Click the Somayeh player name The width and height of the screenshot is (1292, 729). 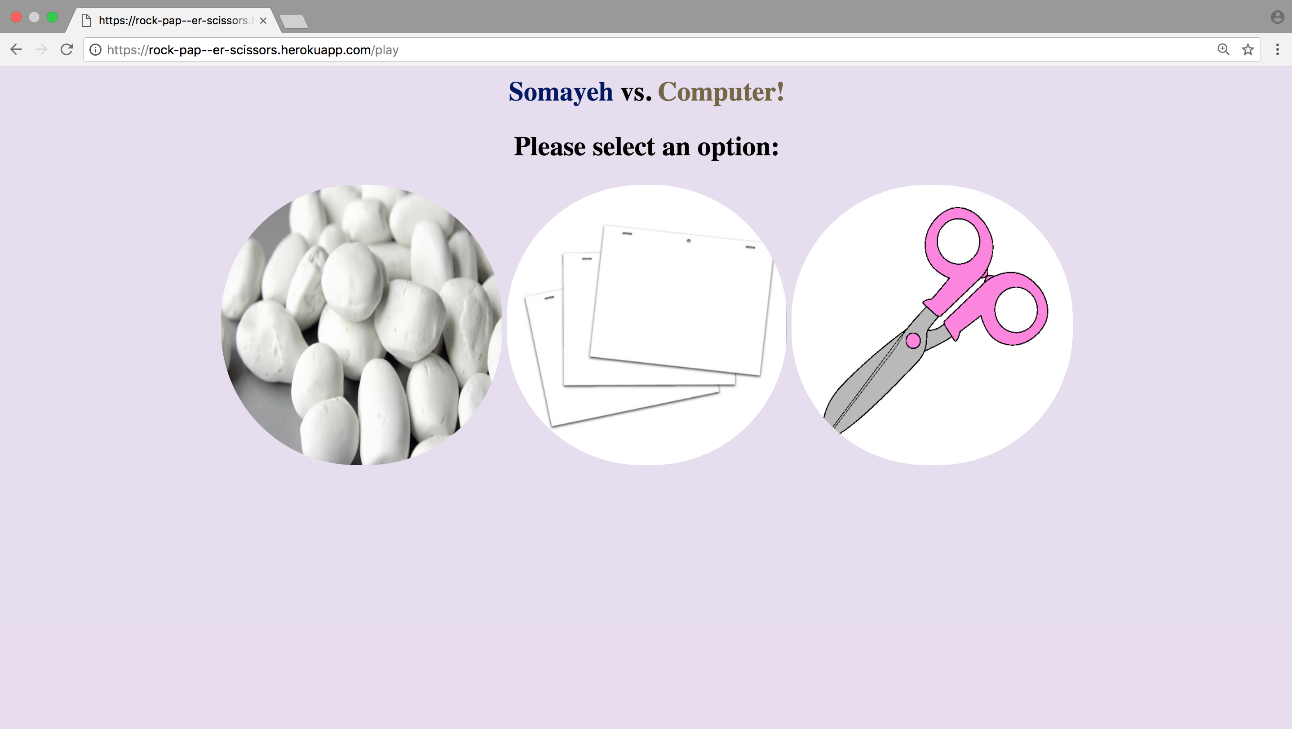point(560,92)
